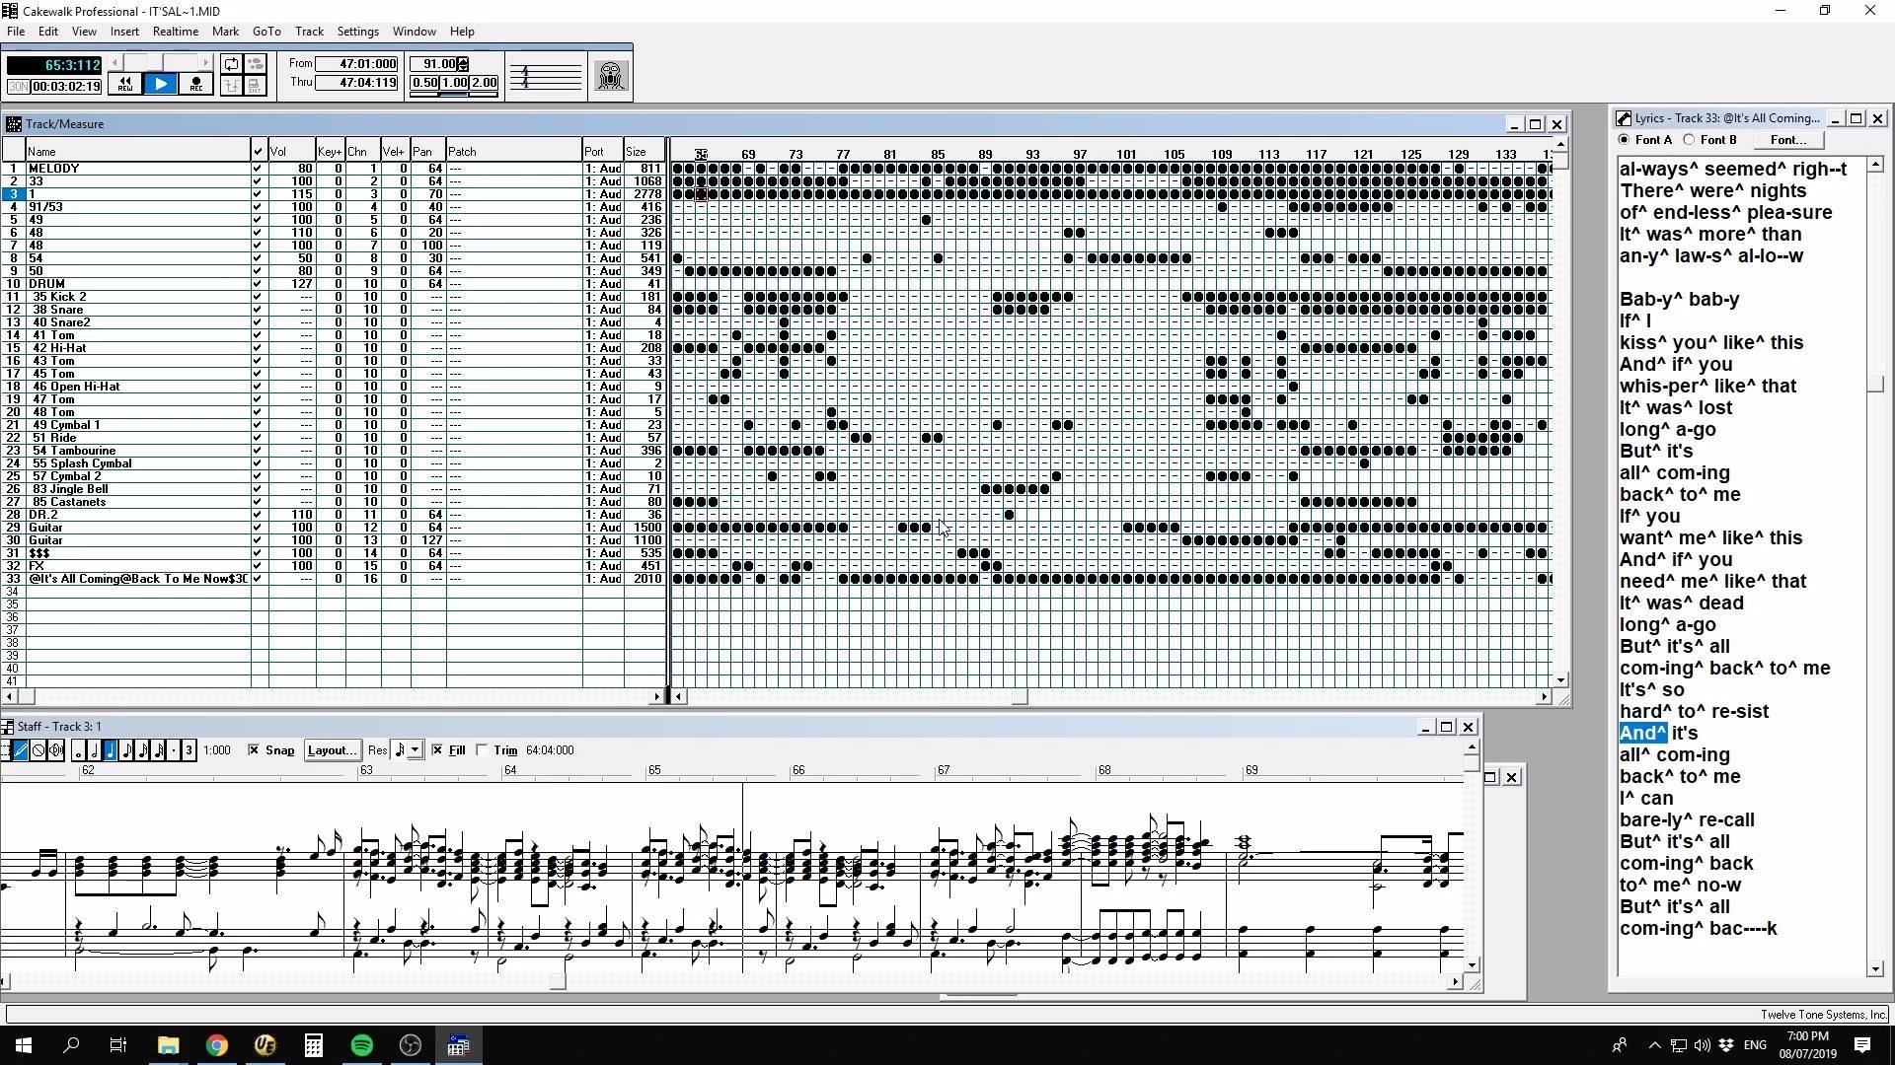Click the Rewind transport button
The width and height of the screenshot is (1895, 1065).
click(124, 85)
